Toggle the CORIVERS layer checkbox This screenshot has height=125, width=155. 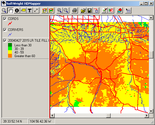tap(5, 30)
